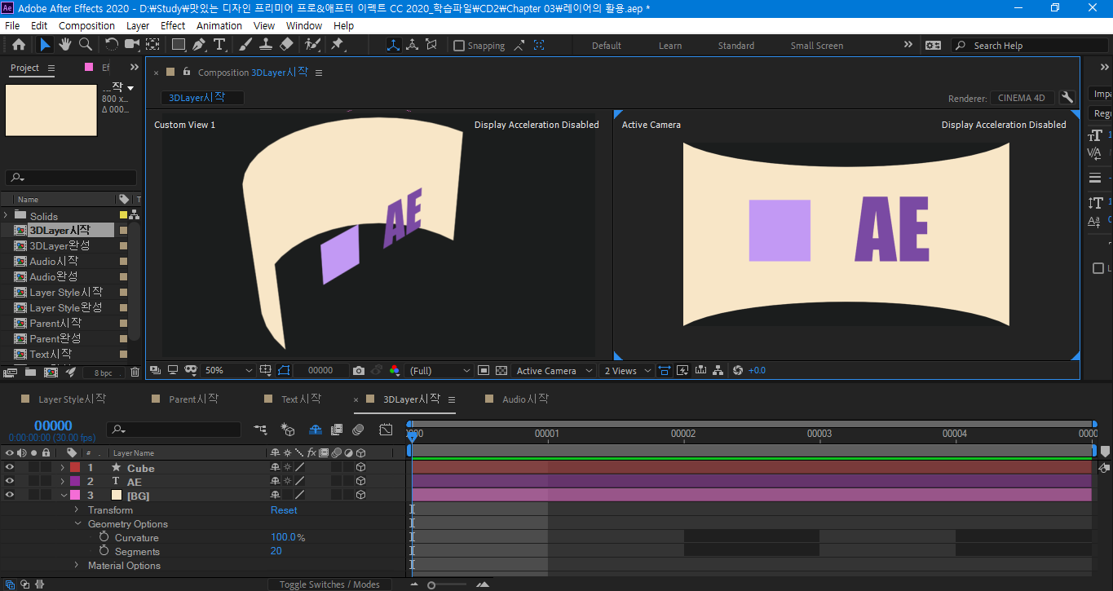Toggle Draft 3D icon in timeline
The height and width of the screenshot is (591, 1113).
pyautogui.click(x=287, y=429)
